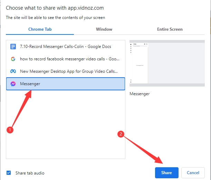
Task: Choose New Messenger Desktop App tab entry
Action: click(x=69, y=71)
